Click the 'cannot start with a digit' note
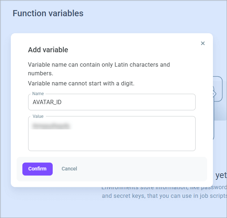Viewport: 227px width, 218px height. pyautogui.click(x=81, y=83)
